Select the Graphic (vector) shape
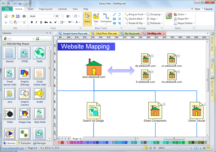Screen dimensions: 216x152 pyautogui.click(x=24, y=93)
